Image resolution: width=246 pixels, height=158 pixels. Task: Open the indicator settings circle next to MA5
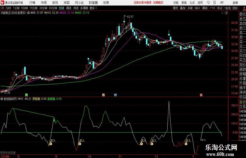click(28, 13)
